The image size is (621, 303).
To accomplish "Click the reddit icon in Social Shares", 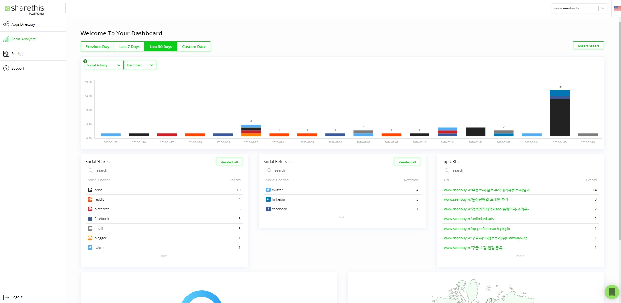I will coord(90,199).
